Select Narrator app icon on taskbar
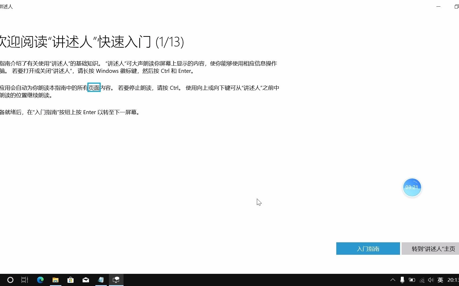This screenshot has height=286, width=459. (116, 280)
